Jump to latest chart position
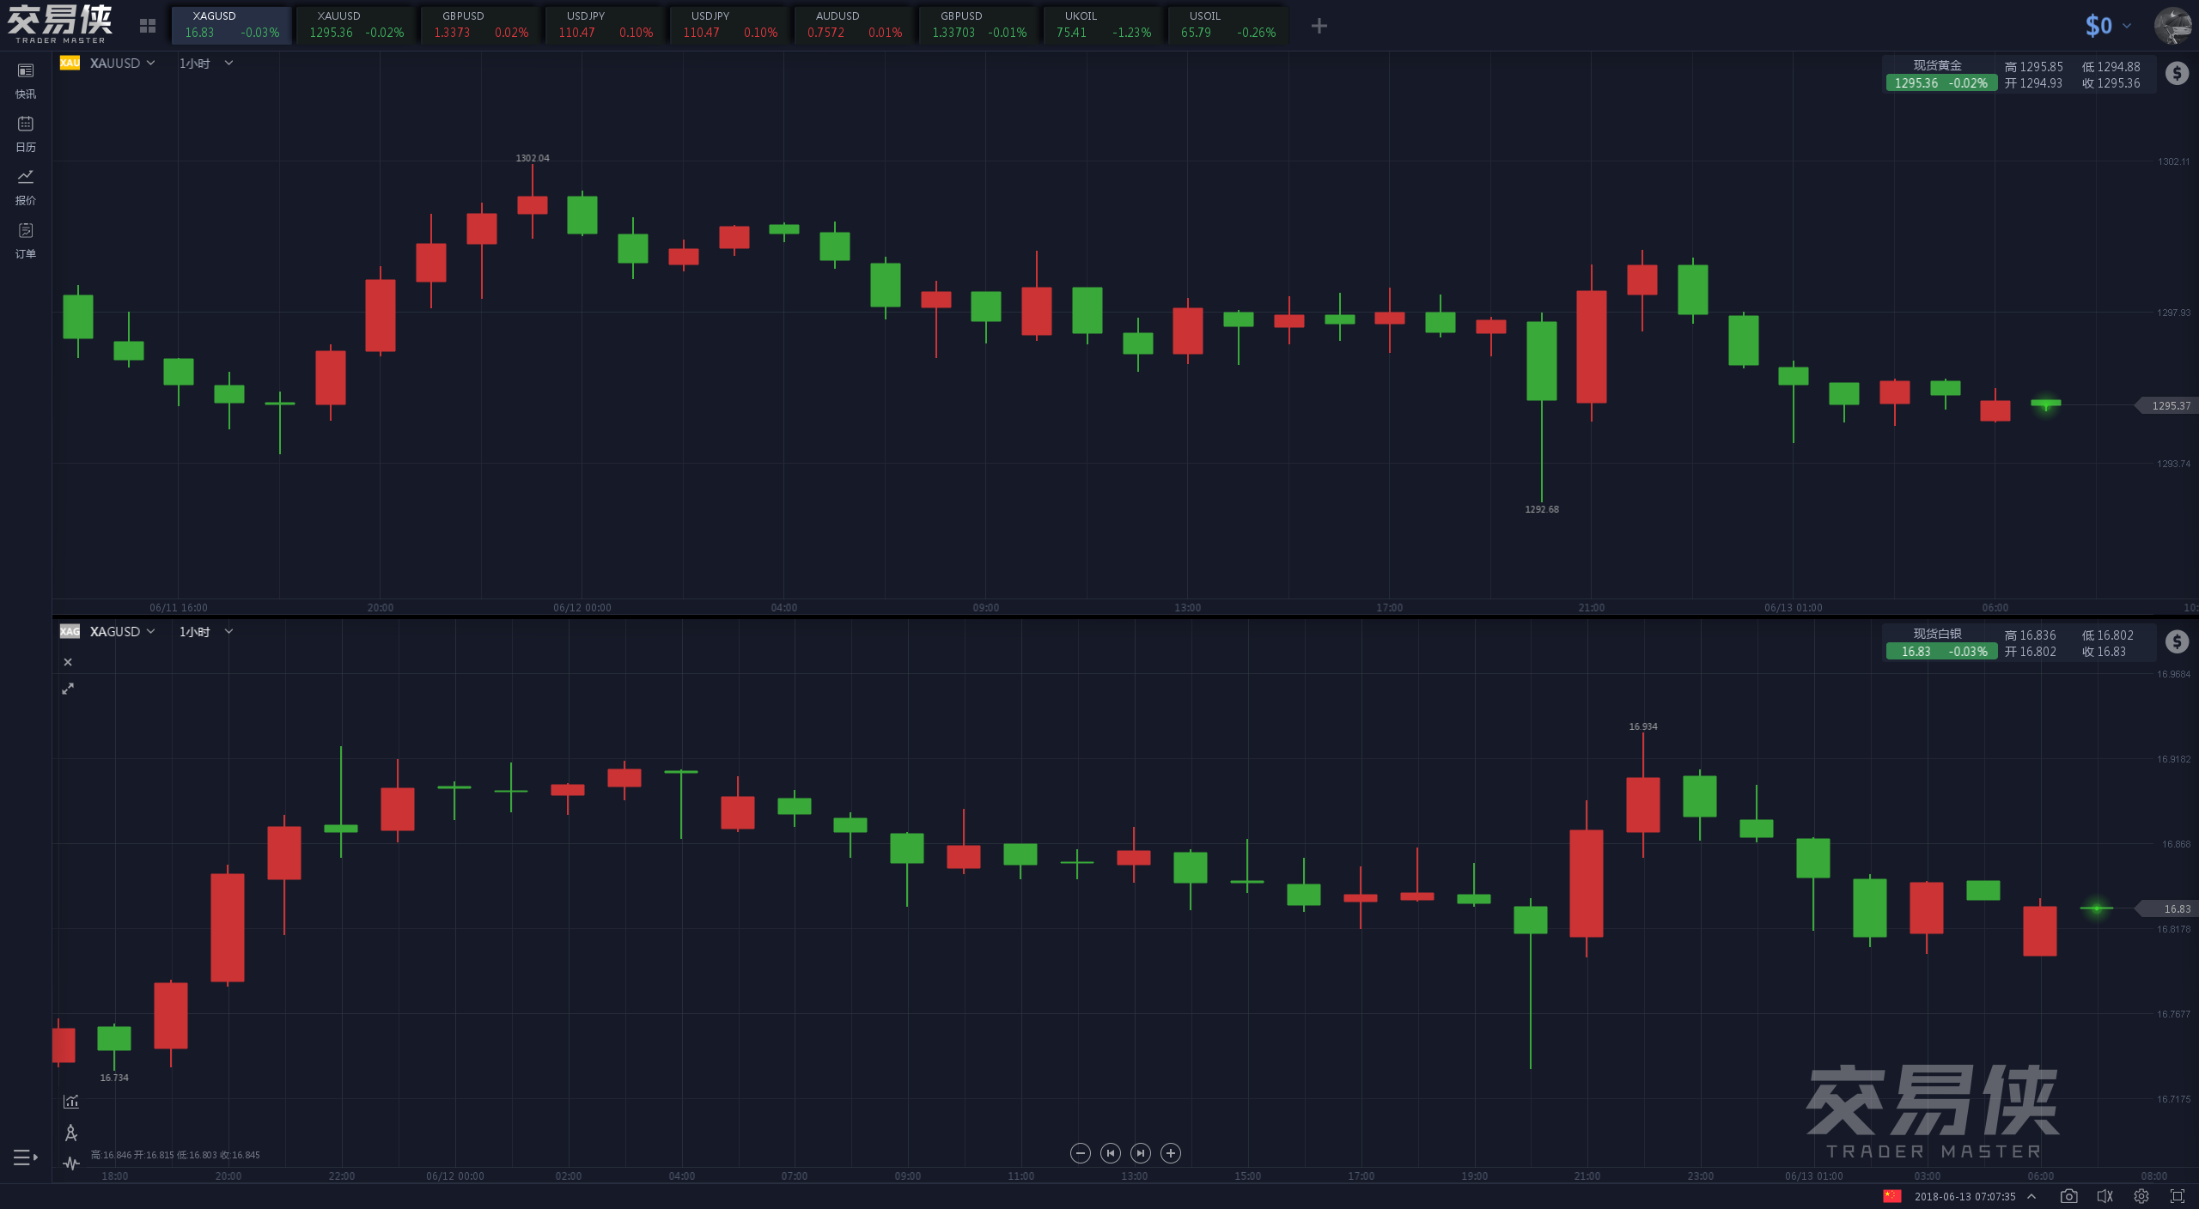Screen dimensions: 2199x1209 point(1141,1153)
